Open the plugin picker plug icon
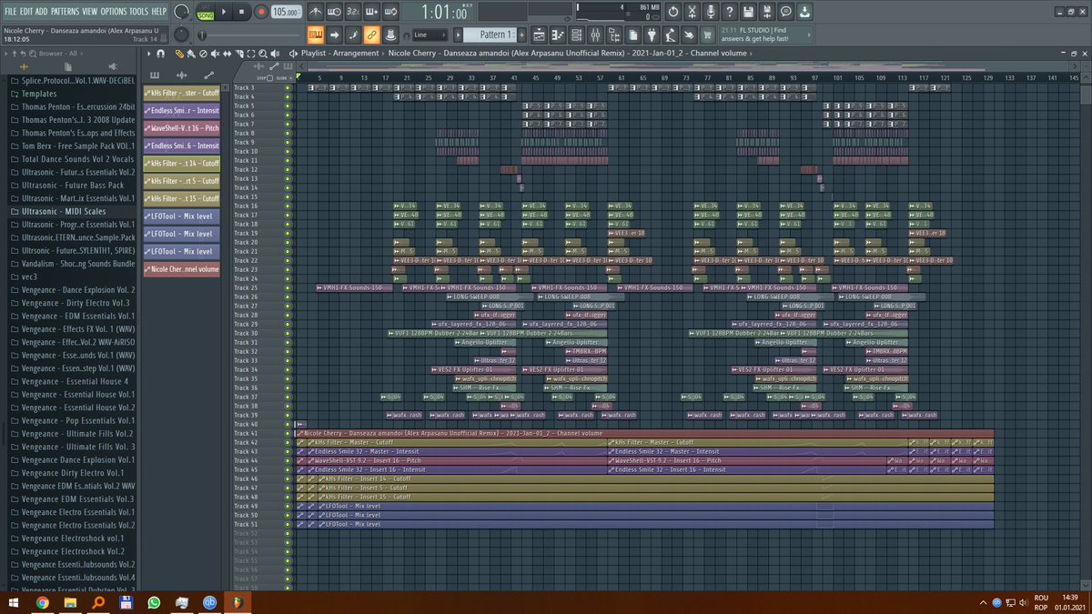This screenshot has height=614, width=1092. [652, 35]
